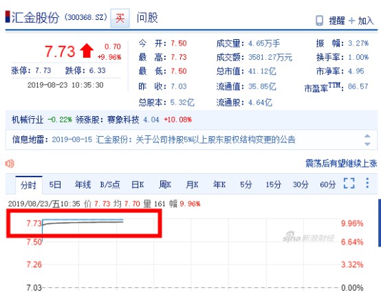This screenshot has height=292, width=381.
Task: Click the phone reminder icon
Action: (x=319, y=21)
